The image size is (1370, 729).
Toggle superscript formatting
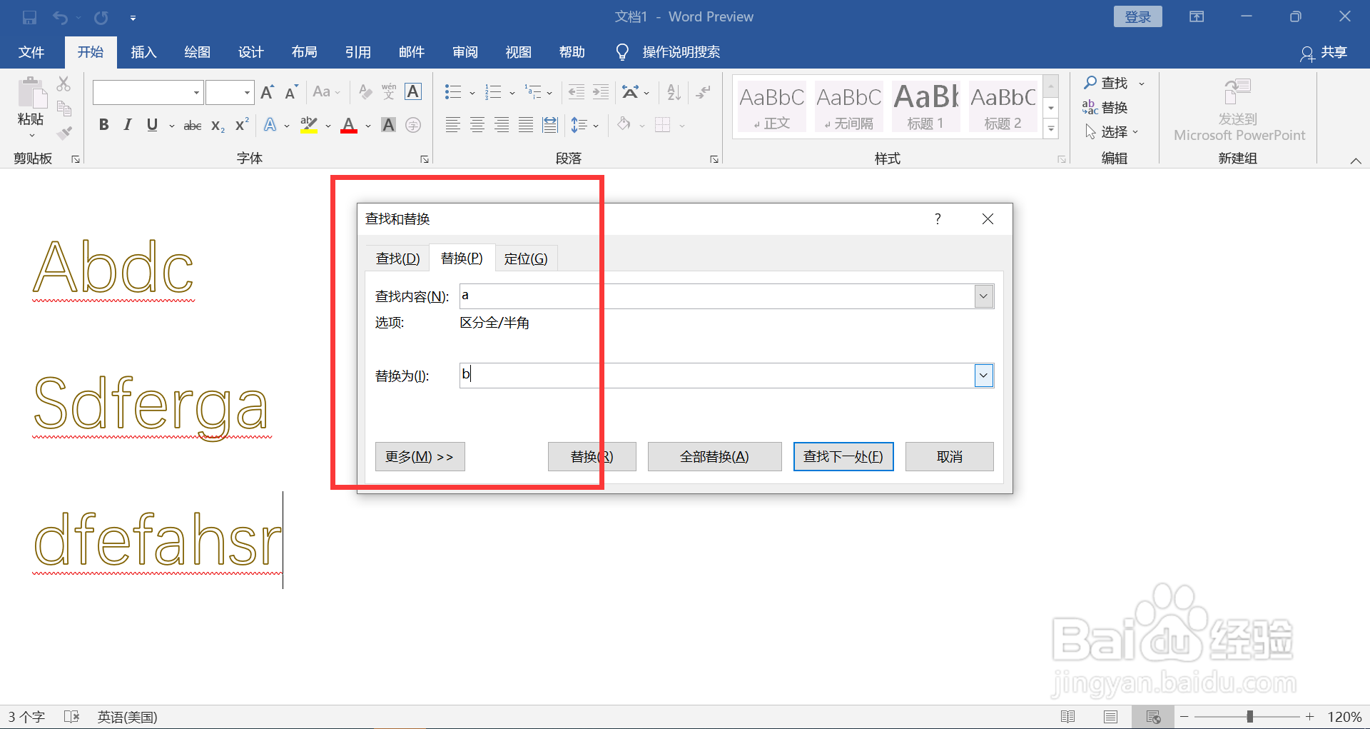[x=242, y=124]
